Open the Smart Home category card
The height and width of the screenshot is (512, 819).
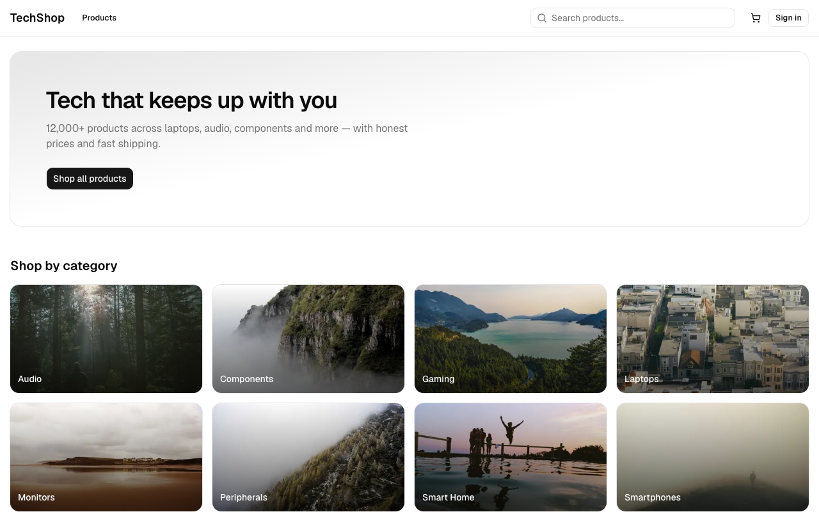511,457
